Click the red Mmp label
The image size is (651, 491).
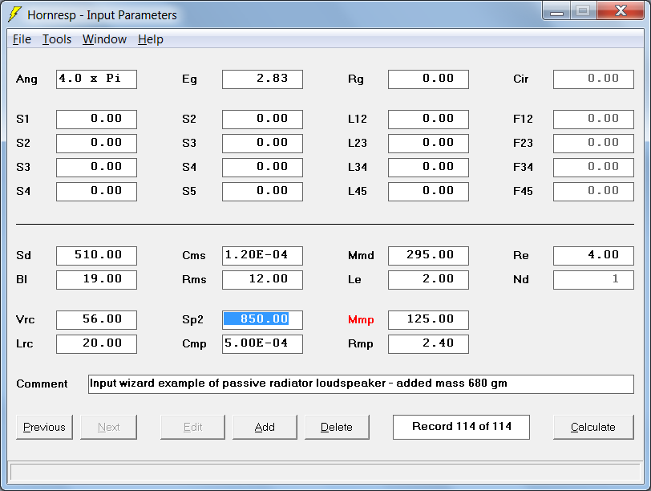click(x=361, y=320)
